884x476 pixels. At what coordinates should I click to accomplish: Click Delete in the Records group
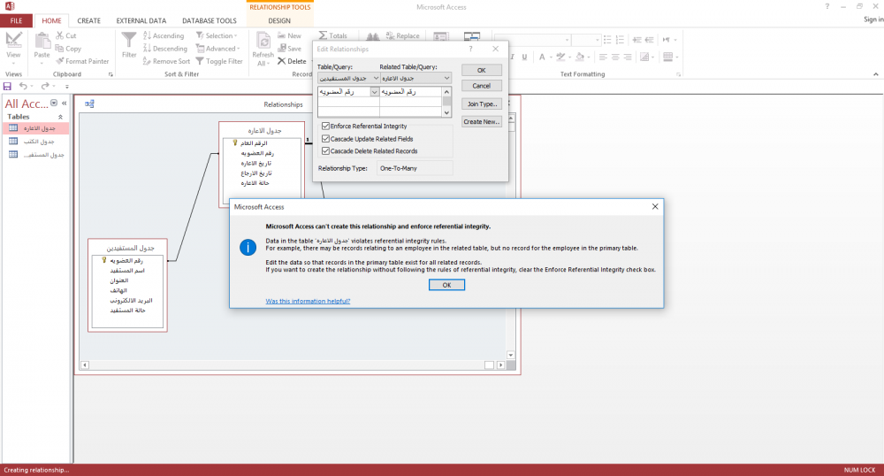click(x=292, y=61)
